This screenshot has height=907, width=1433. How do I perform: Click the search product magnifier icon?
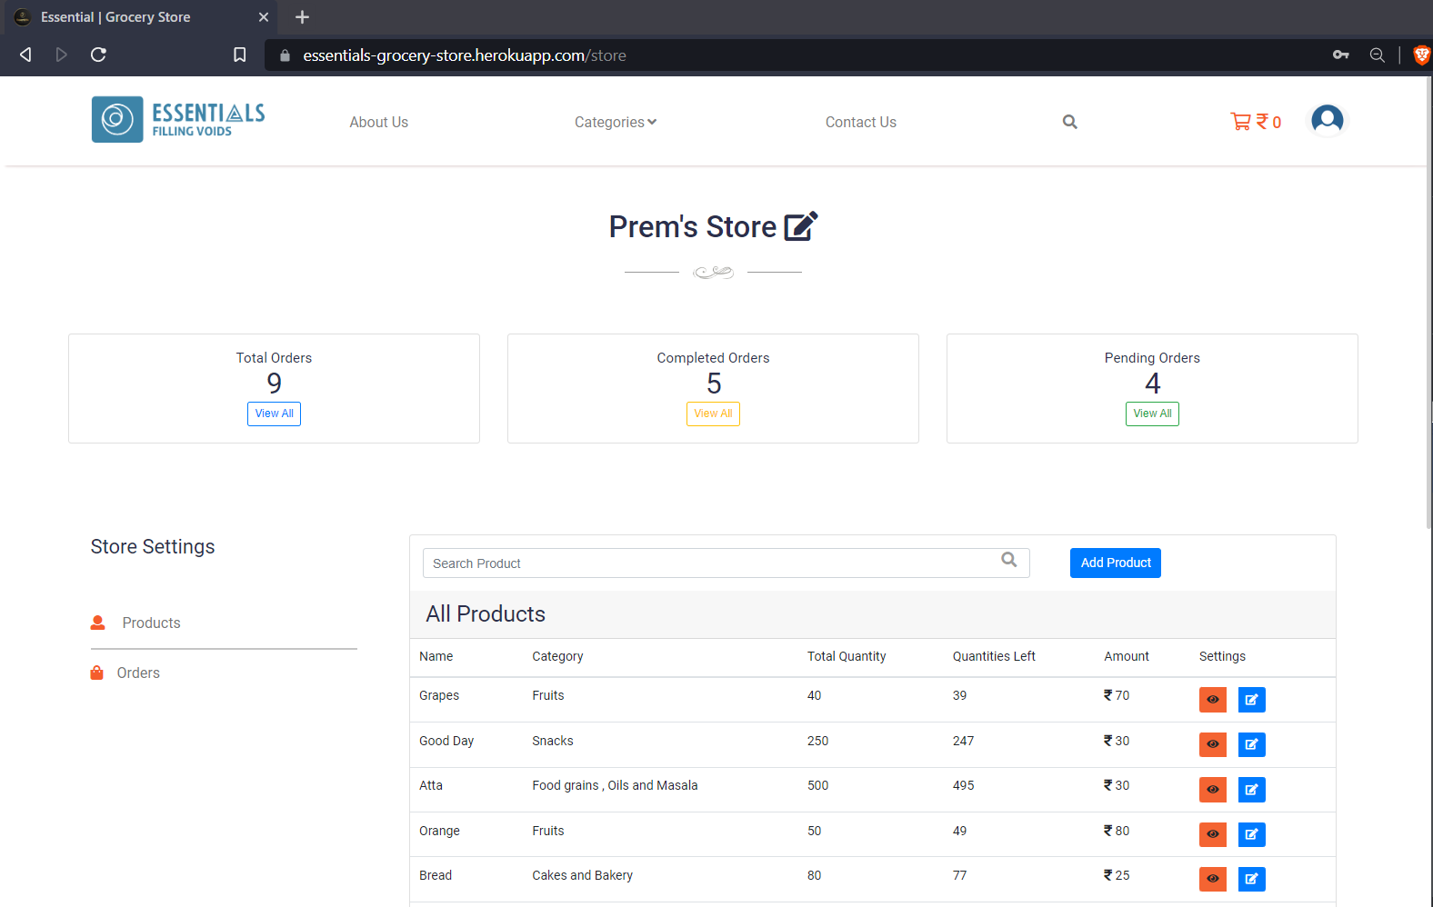click(x=1009, y=560)
